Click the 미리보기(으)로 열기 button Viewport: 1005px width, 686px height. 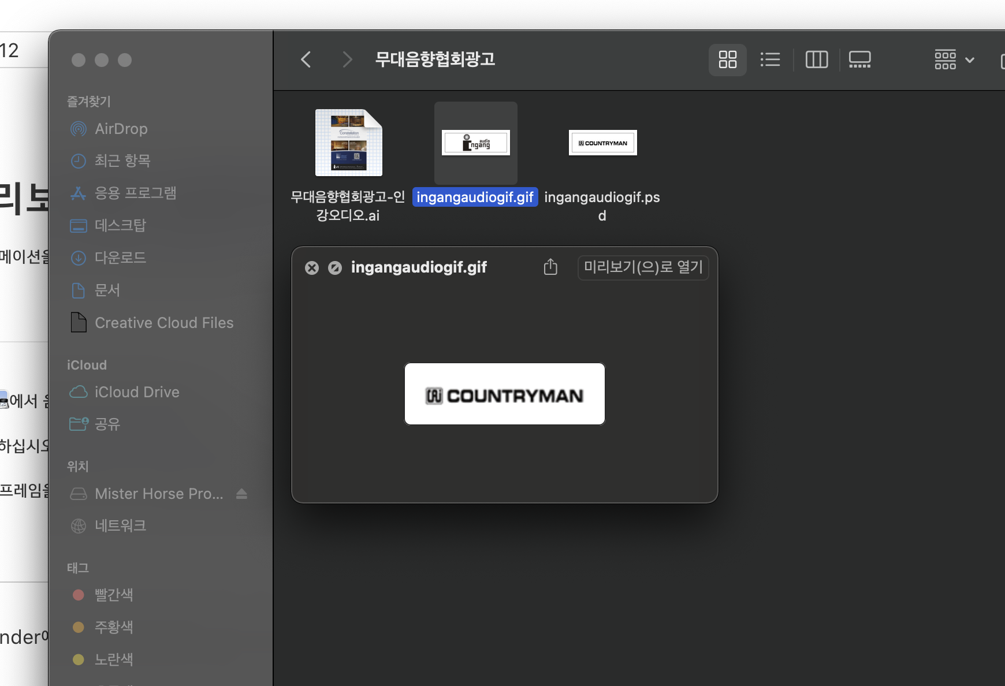pos(643,267)
